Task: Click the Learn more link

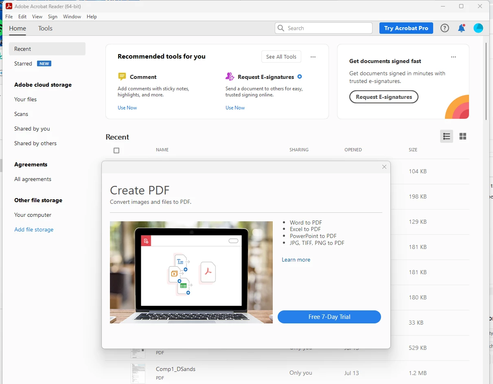Action: 296,260
